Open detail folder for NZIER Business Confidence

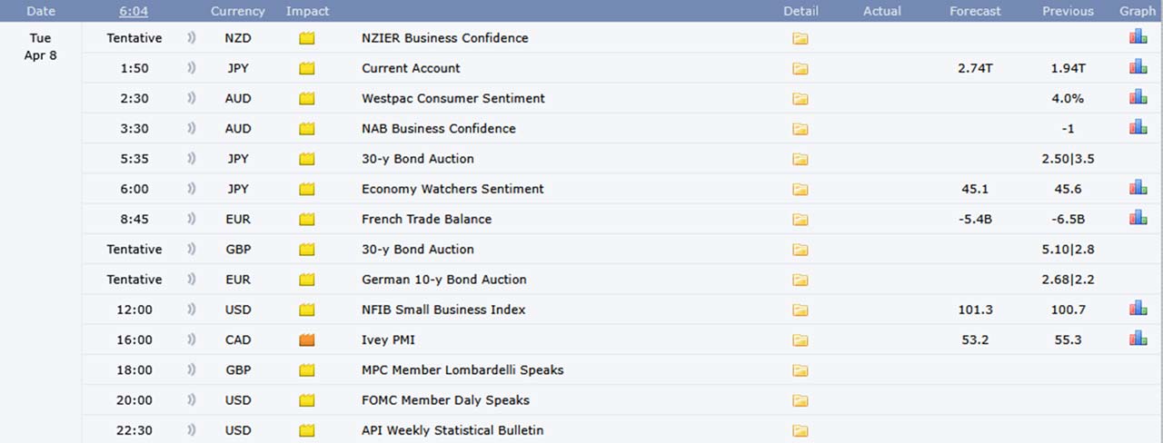click(800, 38)
